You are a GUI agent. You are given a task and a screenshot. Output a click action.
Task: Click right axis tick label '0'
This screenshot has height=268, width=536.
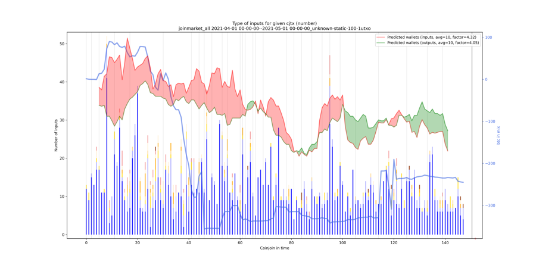486,80
